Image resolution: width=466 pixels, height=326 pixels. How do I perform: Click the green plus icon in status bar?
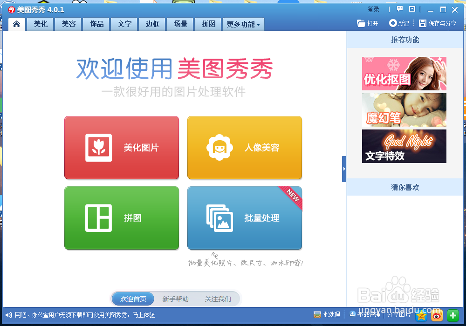point(453,315)
